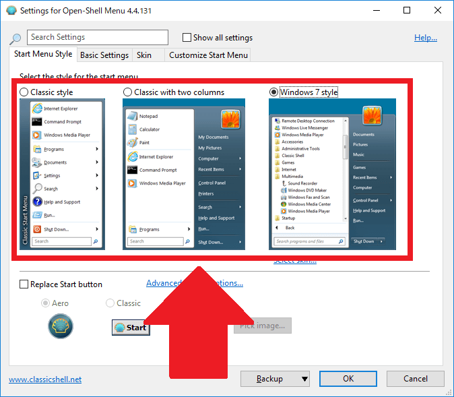Toggle the Replace Start button checkbox

click(x=24, y=284)
